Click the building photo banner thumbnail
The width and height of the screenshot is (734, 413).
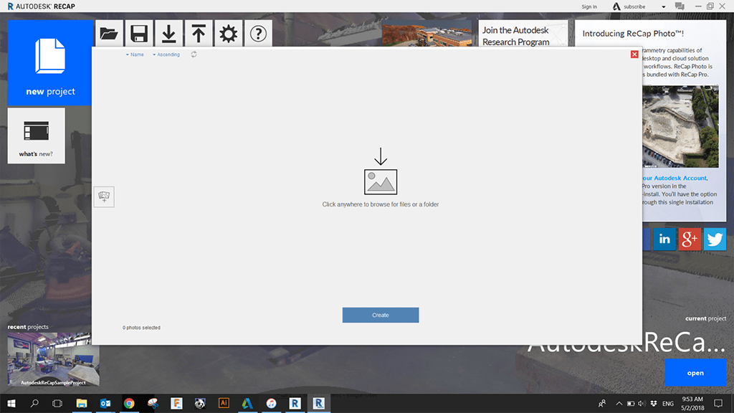coord(427,33)
